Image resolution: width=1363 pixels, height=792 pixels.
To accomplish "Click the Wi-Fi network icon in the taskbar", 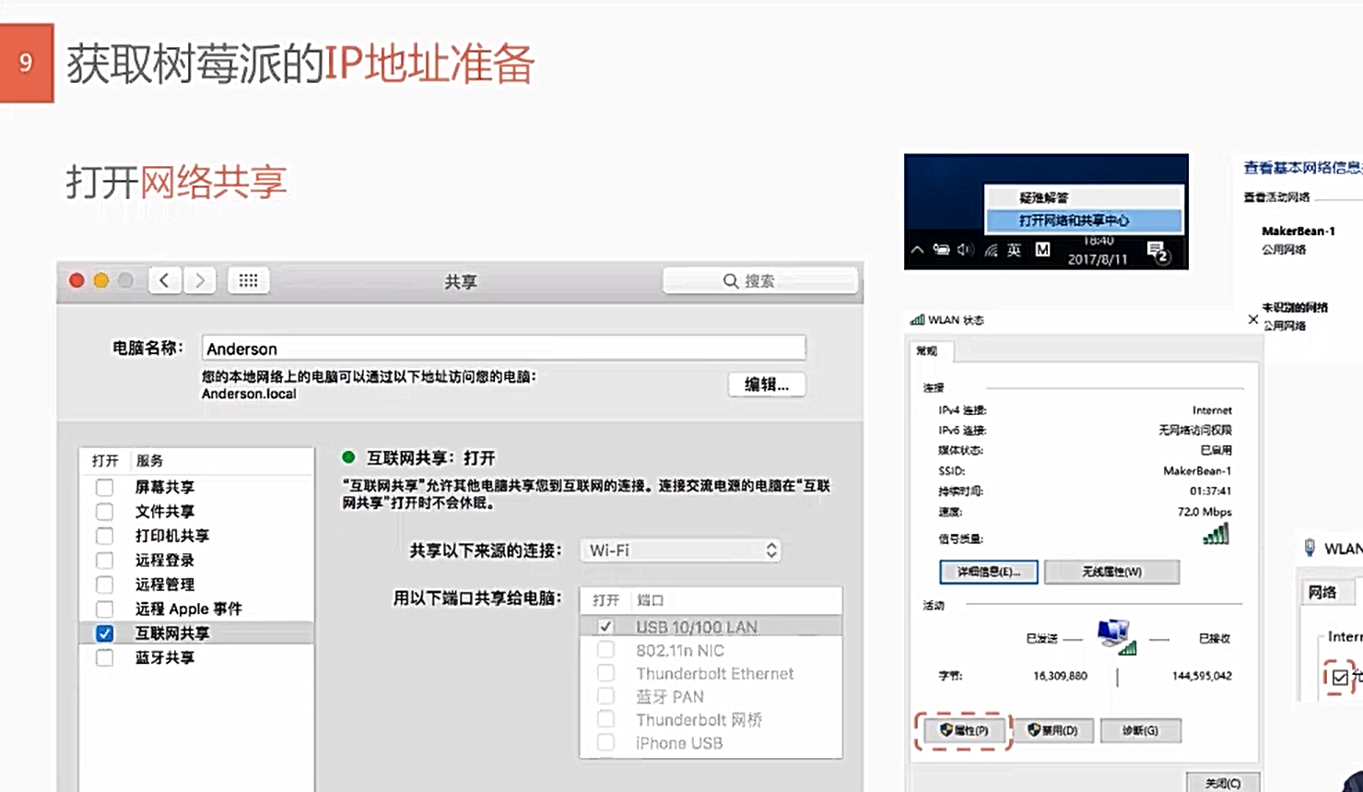I will (991, 250).
